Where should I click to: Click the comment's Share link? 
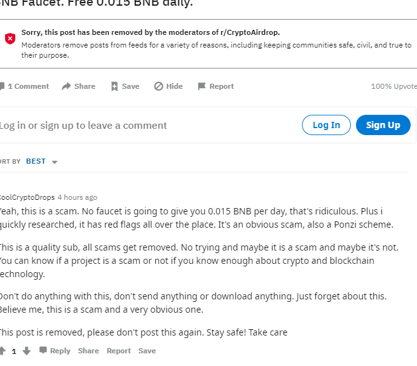(x=88, y=351)
